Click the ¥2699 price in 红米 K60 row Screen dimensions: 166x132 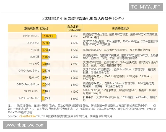point(74,78)
